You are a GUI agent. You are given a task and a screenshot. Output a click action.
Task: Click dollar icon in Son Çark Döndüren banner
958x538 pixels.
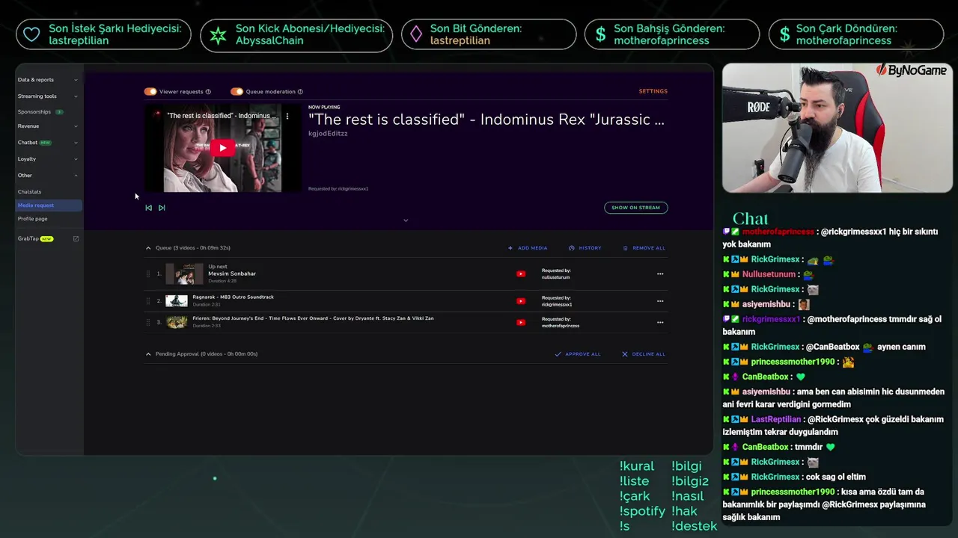pyautogui.click(x=784, y=34)
